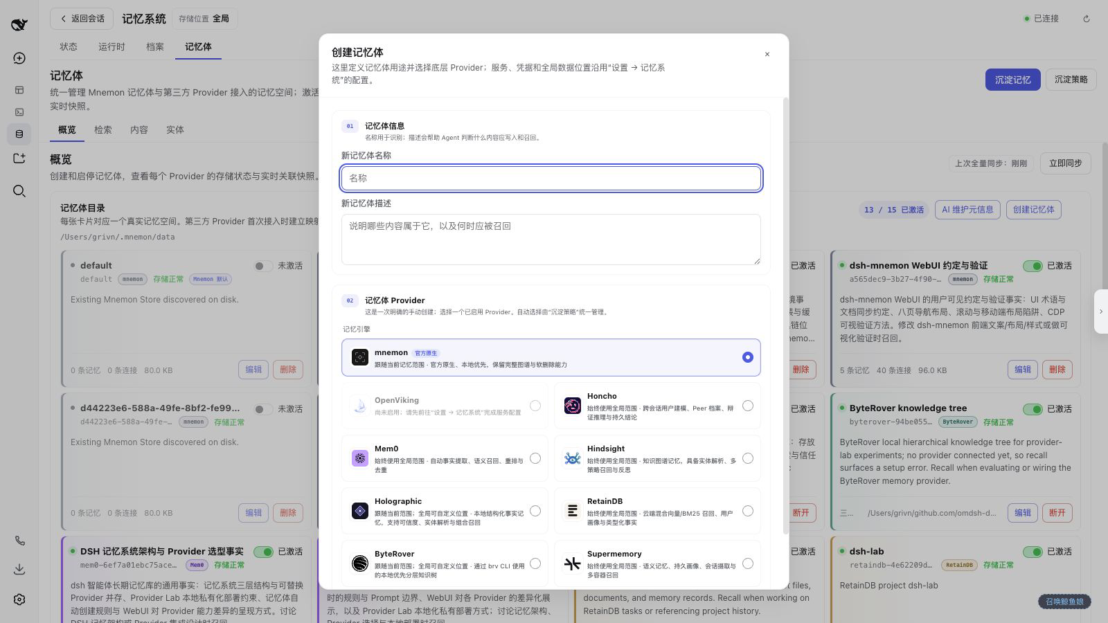The image size is (1108, 623).
Task: Toggle the dsh-lab activation switch
Action: click(1033, 552)
